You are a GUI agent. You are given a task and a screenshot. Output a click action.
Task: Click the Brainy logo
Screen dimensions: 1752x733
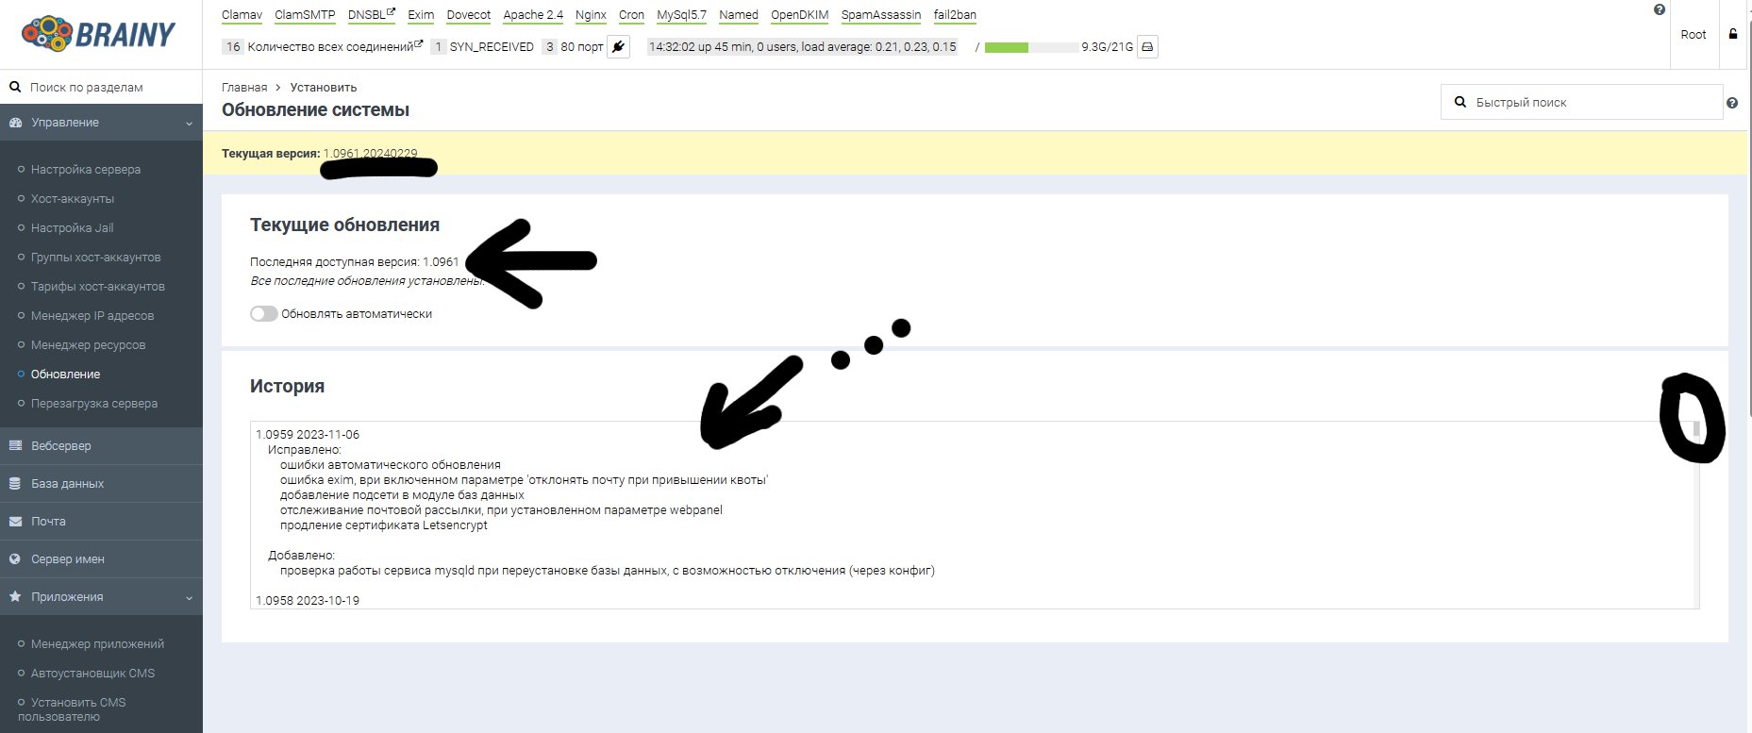point(99,34)
